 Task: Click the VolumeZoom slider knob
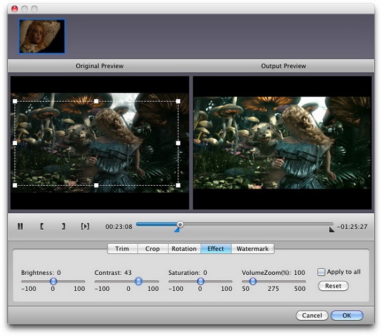click(253, 281)
